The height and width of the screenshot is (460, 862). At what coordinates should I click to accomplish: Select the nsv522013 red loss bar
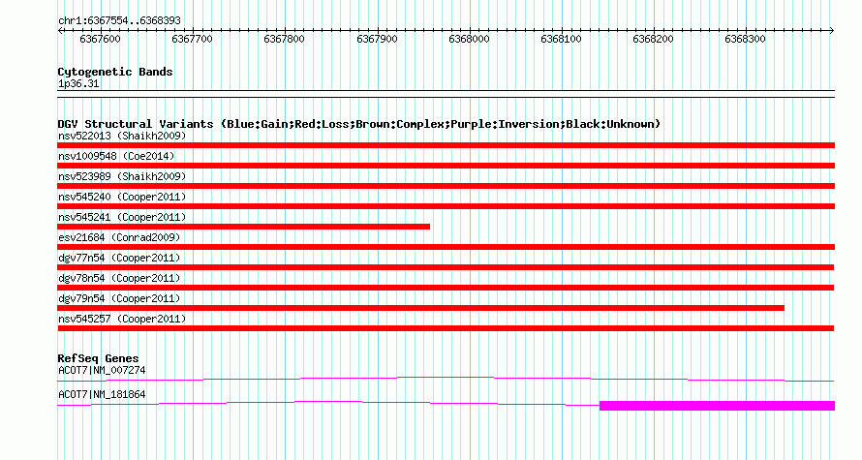446,145
